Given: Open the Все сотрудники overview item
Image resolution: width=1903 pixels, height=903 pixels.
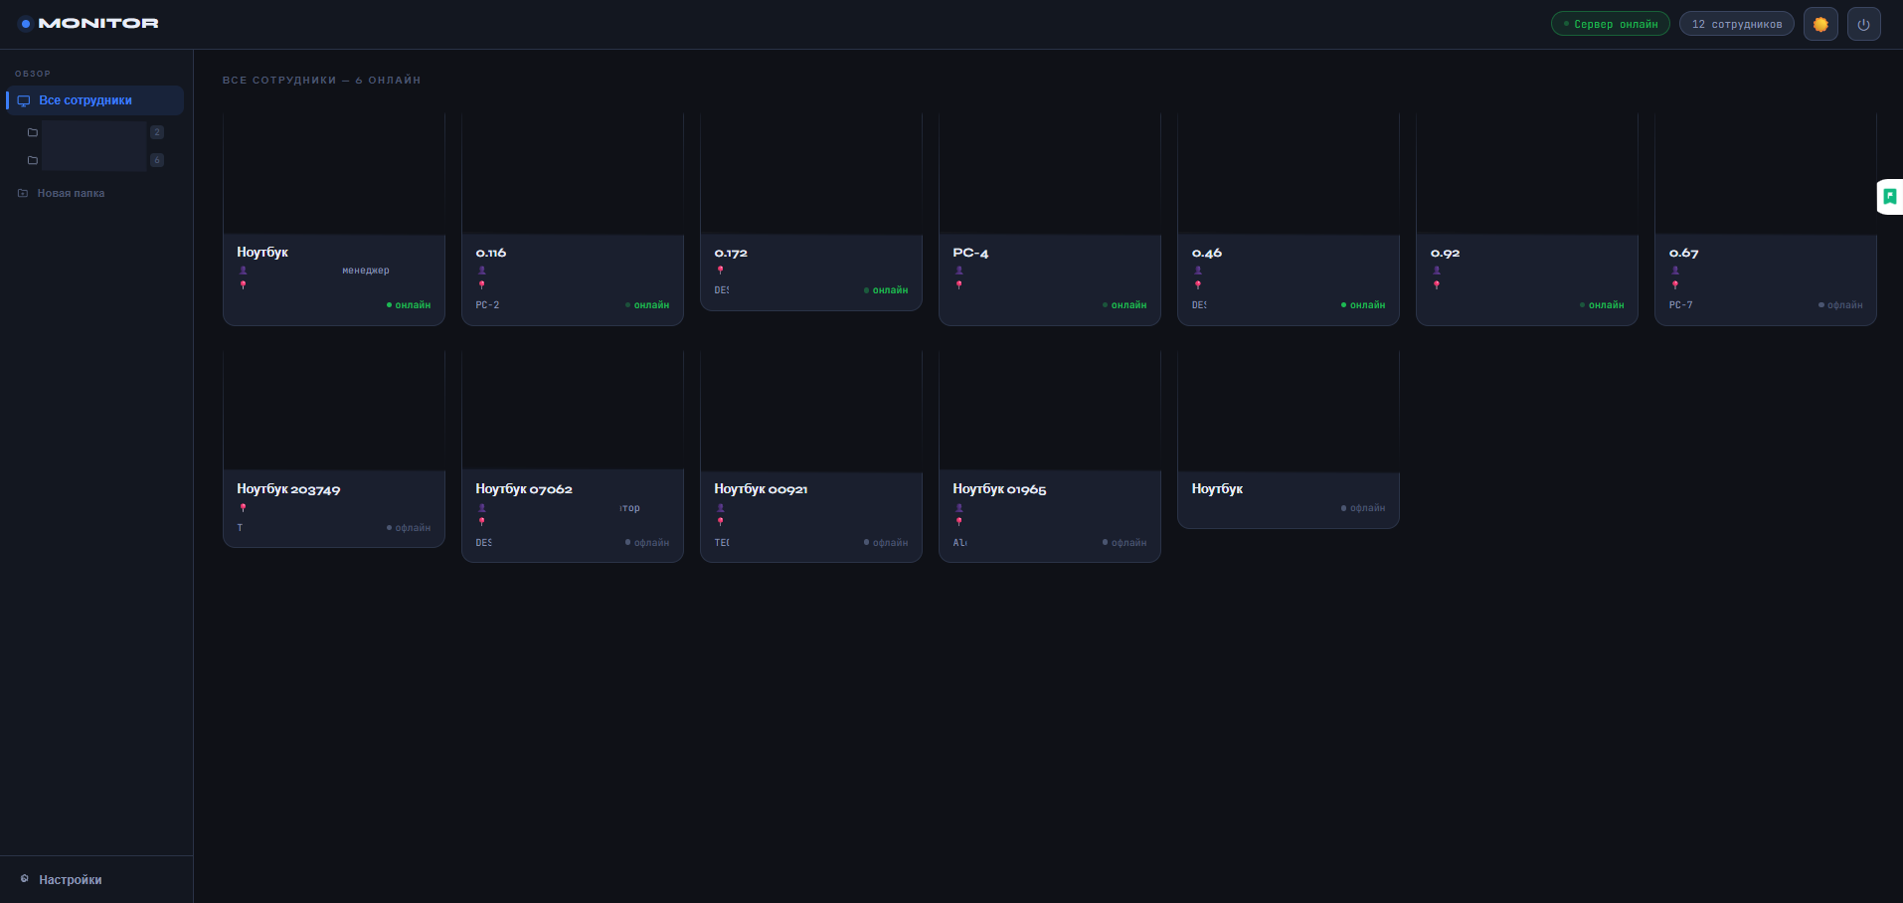Looking at the screenshot, I should click(x=96, y=100).
